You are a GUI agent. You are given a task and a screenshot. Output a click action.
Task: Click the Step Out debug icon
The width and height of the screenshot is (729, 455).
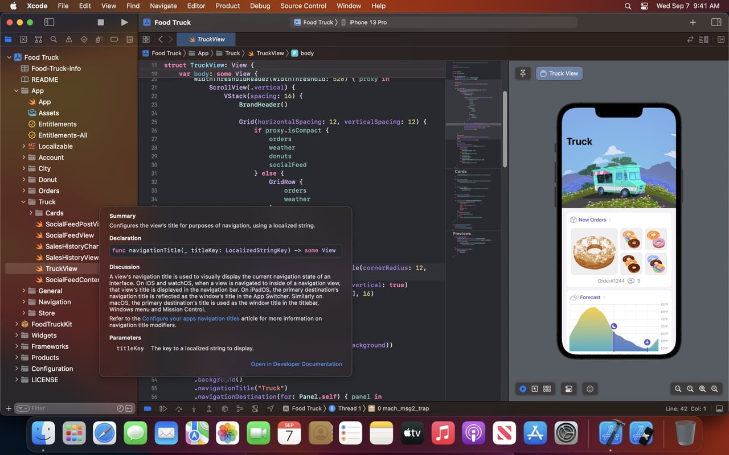coord(209,408)
